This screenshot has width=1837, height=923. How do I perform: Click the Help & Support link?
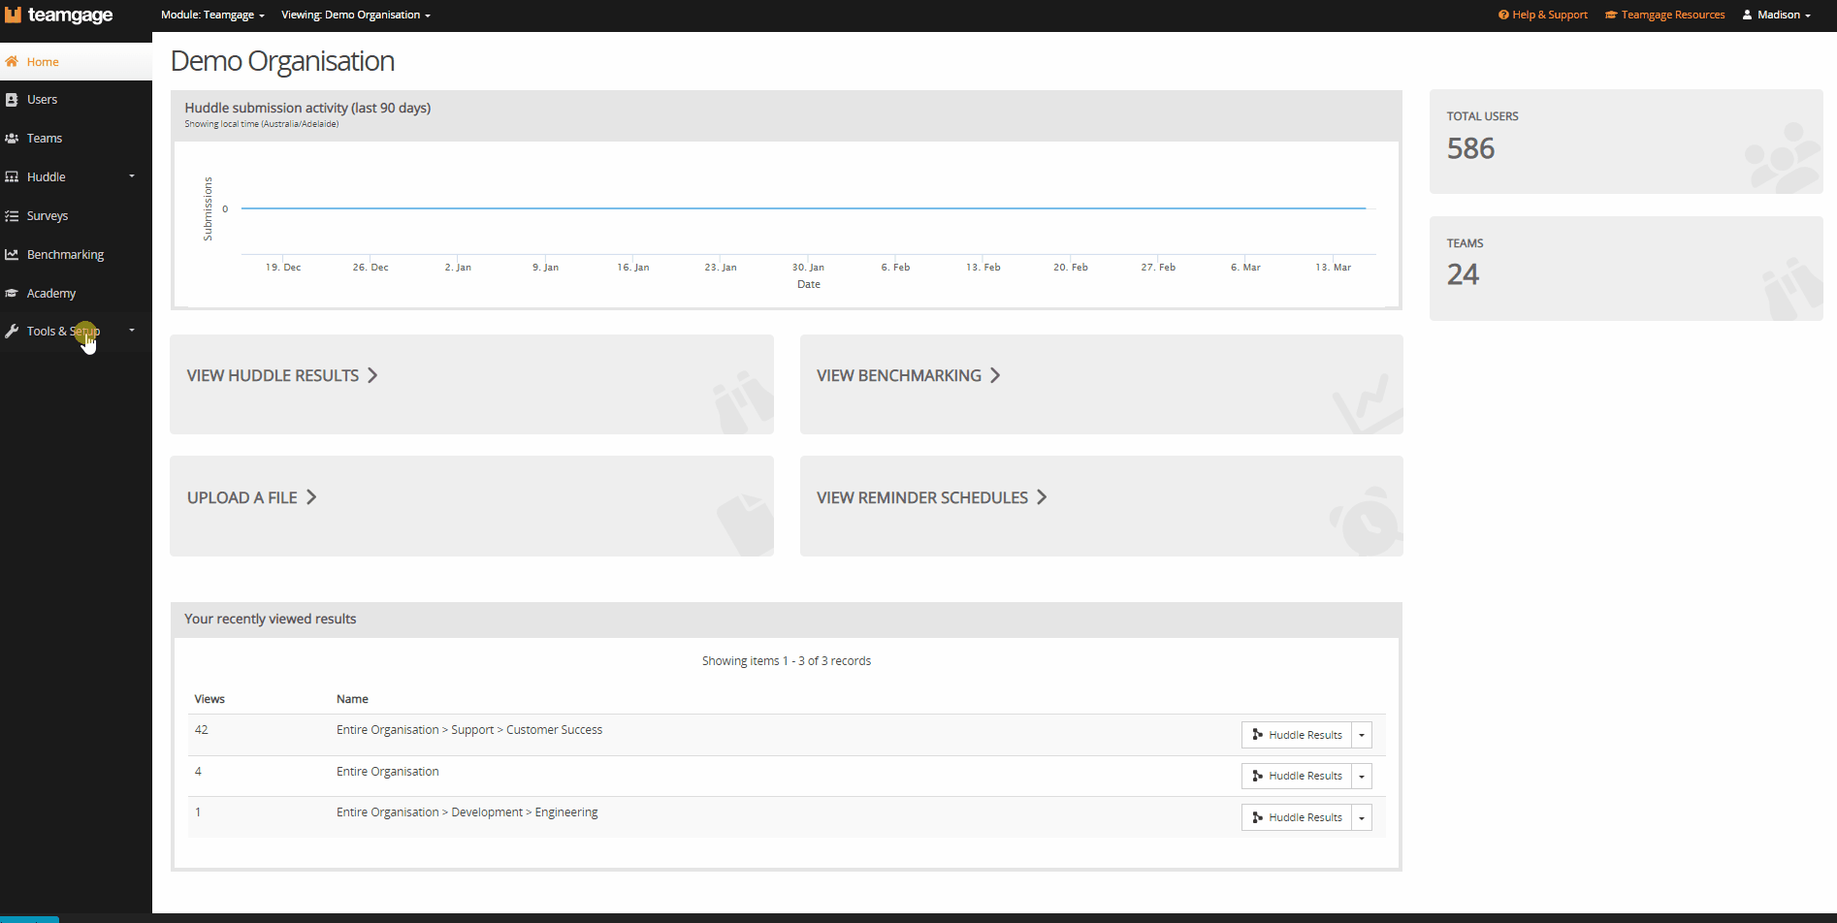coord(1543,15)
